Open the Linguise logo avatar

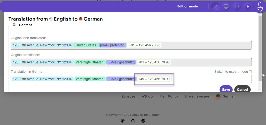[x=260, y=6]
